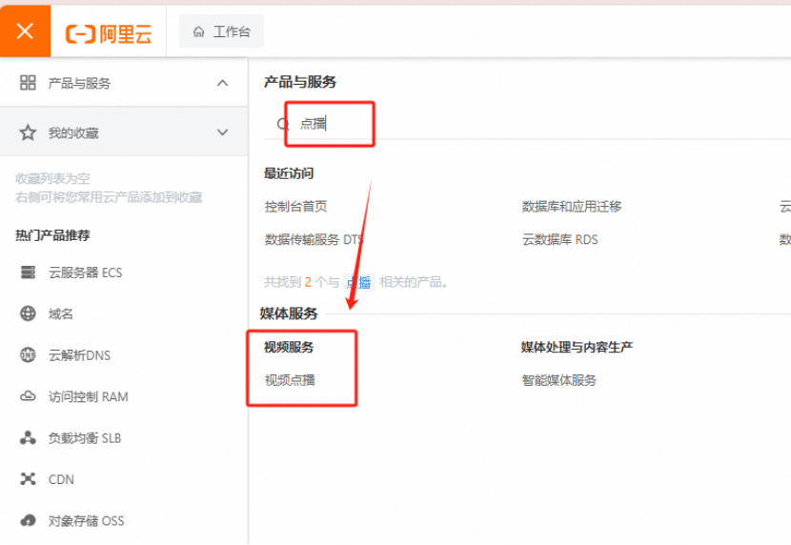Open 访问控制 RAM from hot products

pos(89,396)
